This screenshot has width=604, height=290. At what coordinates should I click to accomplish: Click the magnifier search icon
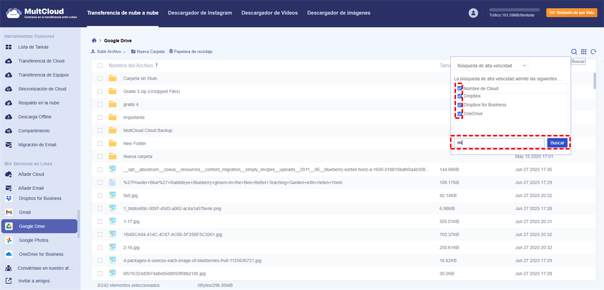pyautogui.click(x=574, y=51)
